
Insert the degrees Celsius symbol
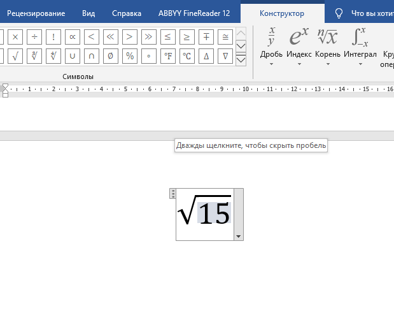(x=187, y=56)
